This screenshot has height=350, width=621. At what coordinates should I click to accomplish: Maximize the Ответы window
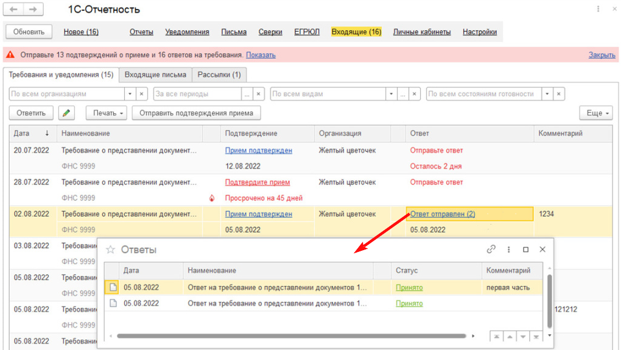click(525, 250)
